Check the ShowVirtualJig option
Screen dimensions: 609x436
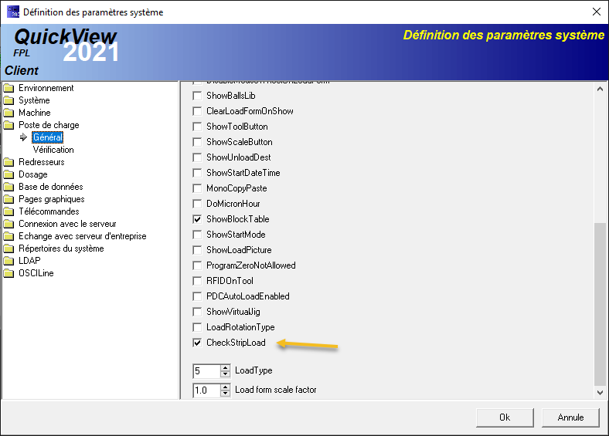[197, 312]
